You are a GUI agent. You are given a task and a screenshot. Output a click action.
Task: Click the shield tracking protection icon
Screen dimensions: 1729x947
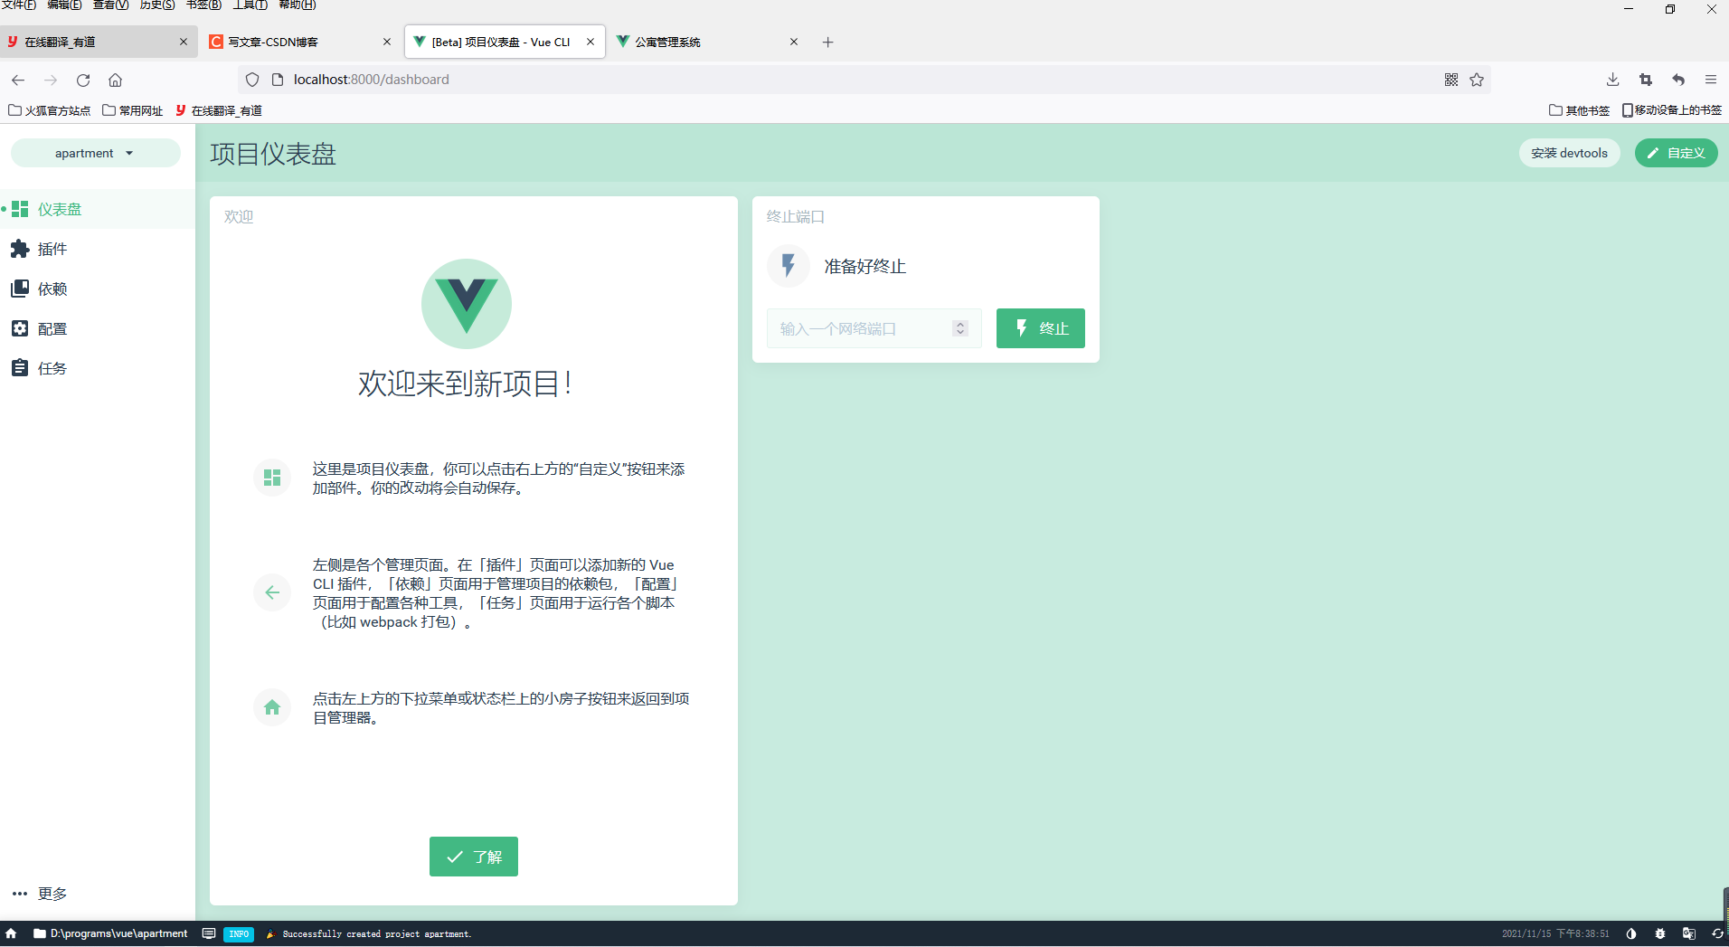coord(252,80)
